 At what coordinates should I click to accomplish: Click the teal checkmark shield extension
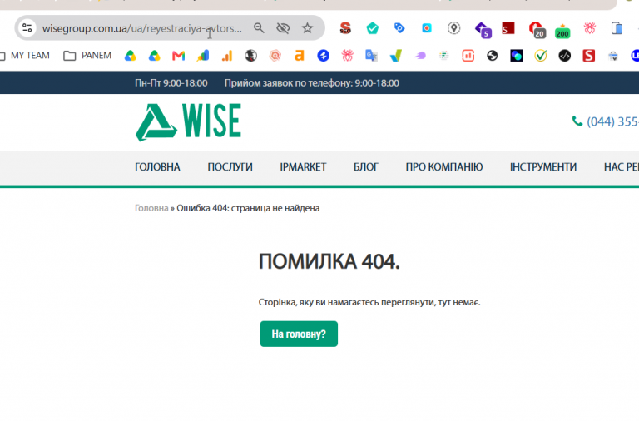pos(372,28)
